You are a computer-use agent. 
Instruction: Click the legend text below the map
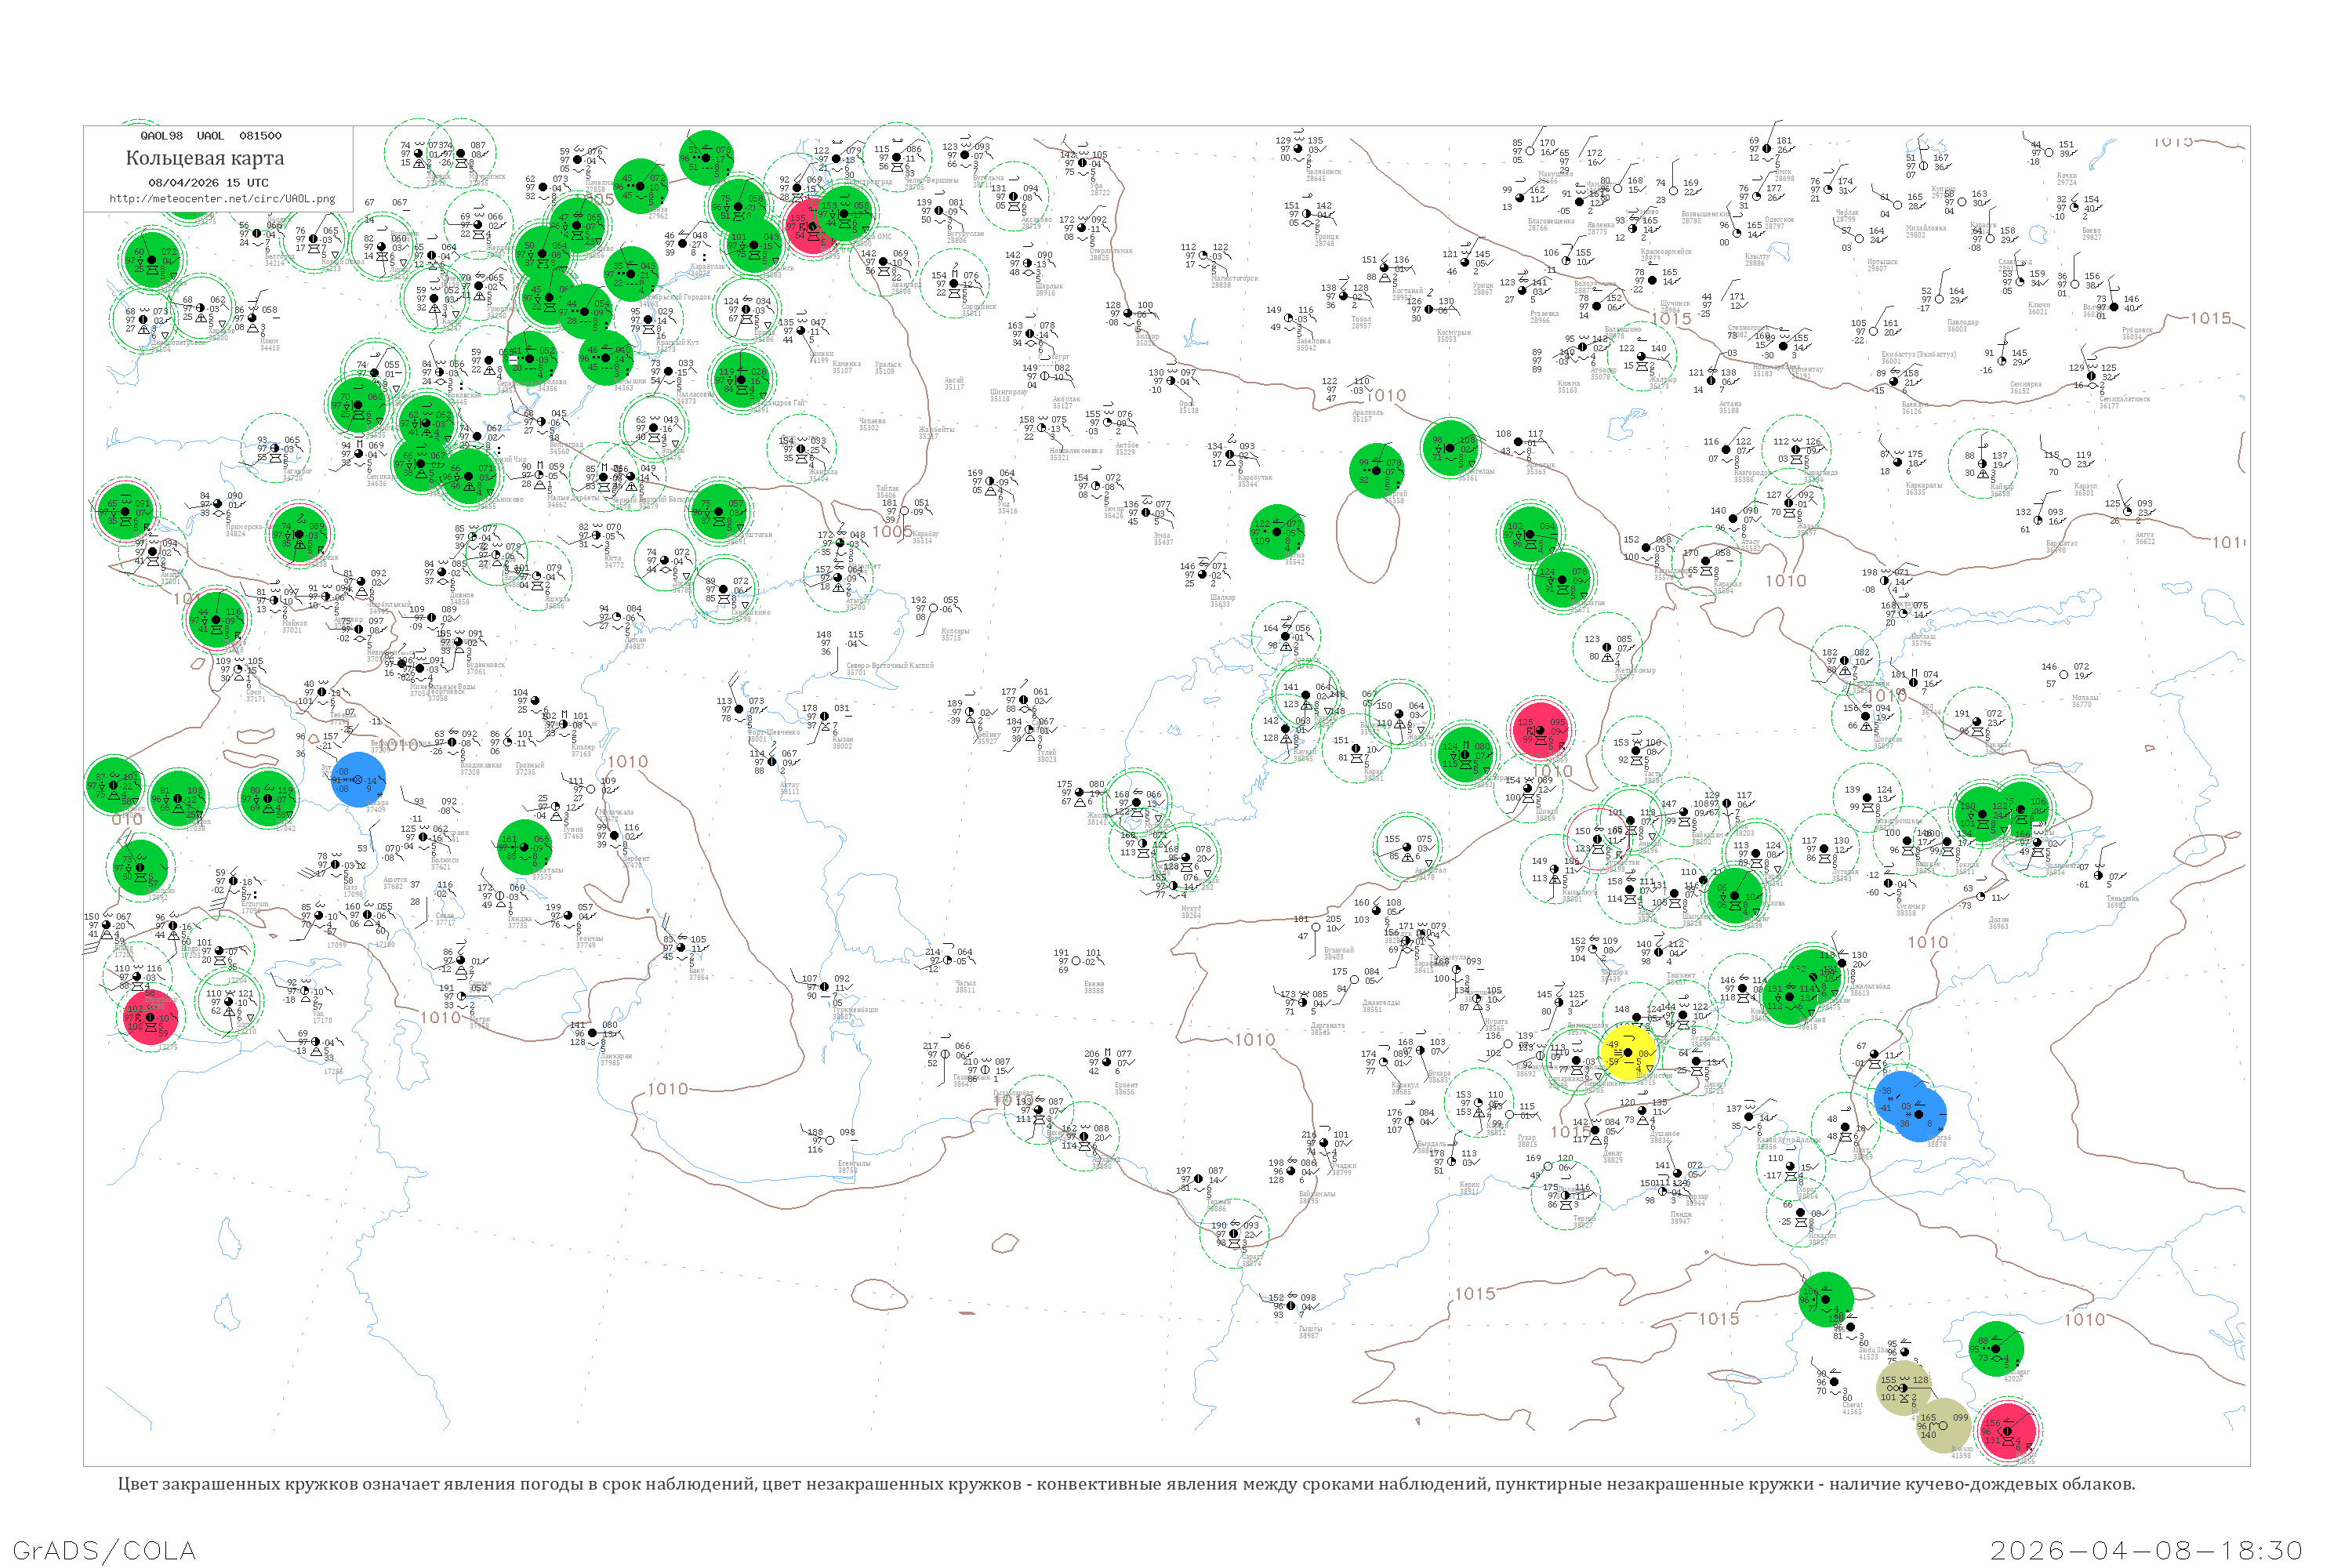pos(1126,1484)
